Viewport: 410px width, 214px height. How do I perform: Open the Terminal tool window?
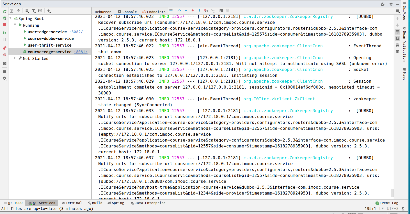[x=72, y=203]
